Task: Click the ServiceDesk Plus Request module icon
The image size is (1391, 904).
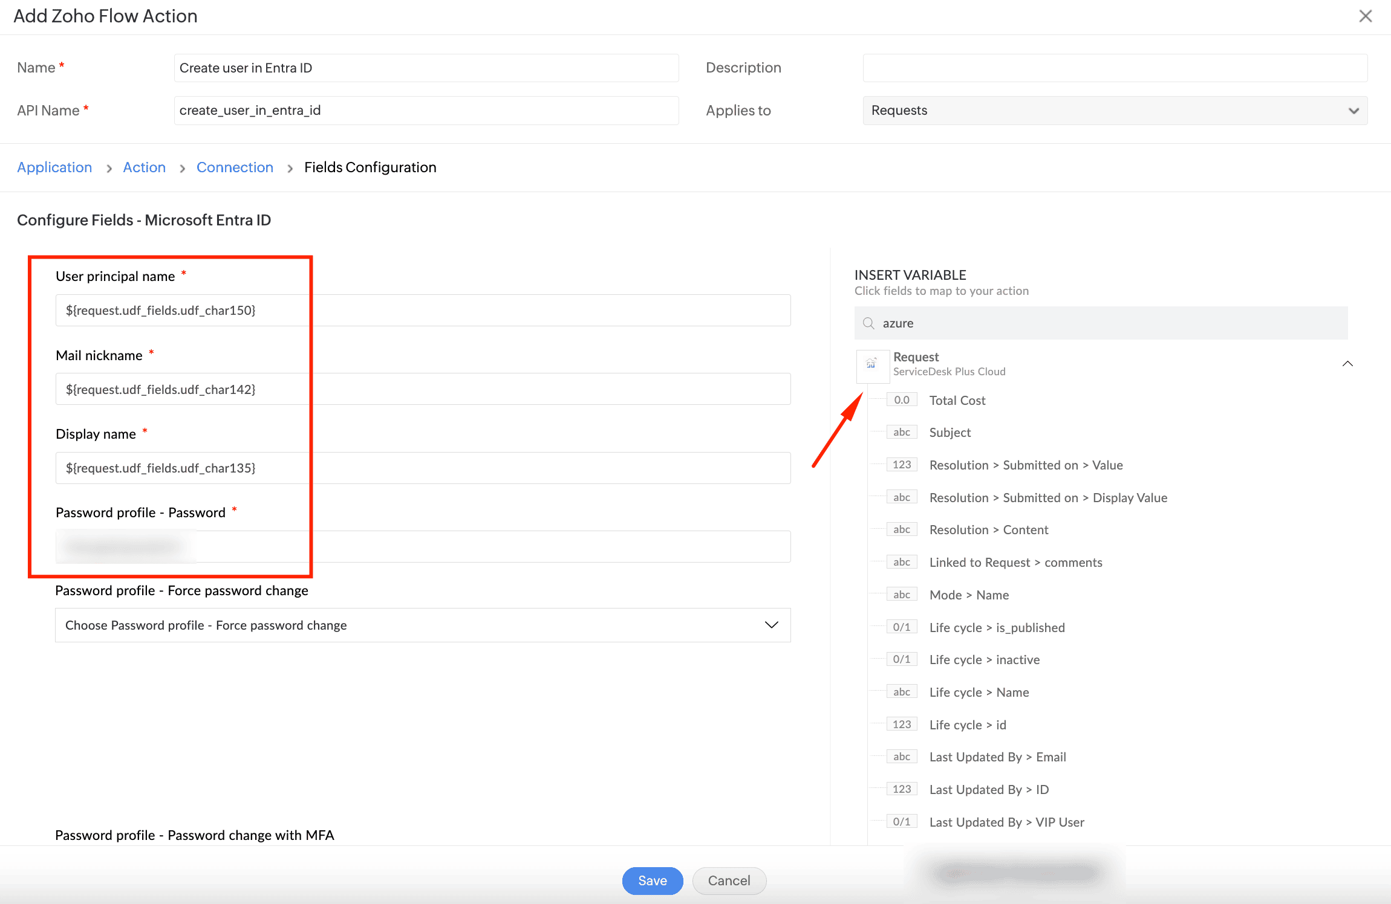Action: coord(871,364)
